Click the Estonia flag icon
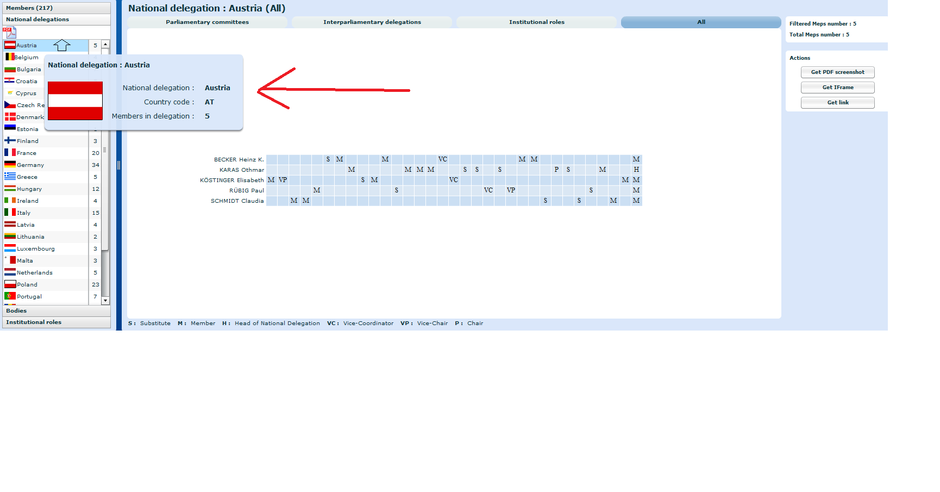Screen dimensions: 940x492 click(10, 128)
